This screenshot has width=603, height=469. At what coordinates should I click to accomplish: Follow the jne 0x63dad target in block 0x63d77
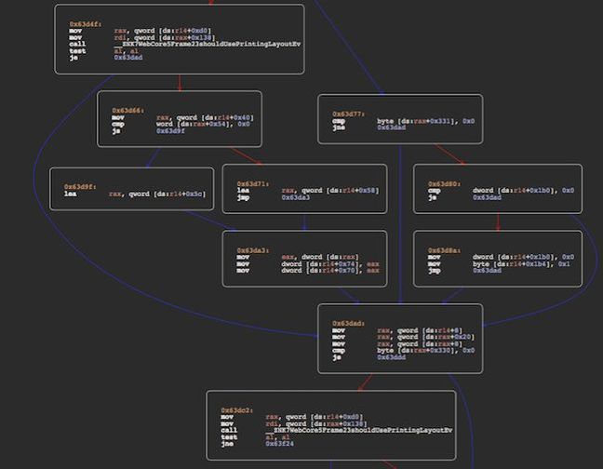click(391, 127)
